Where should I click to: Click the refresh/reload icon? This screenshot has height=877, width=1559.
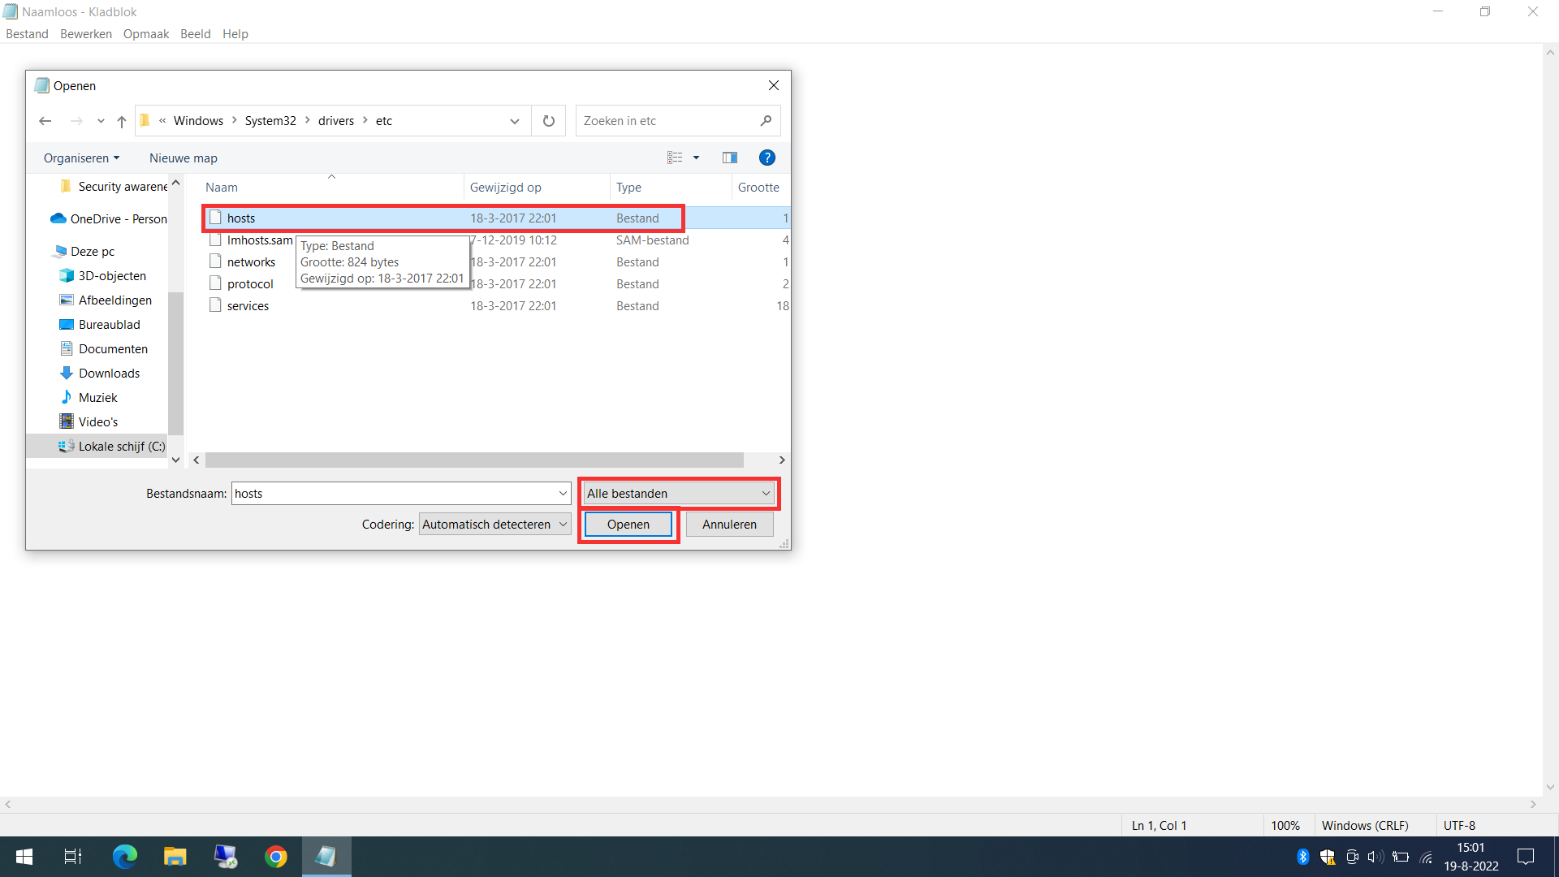coord(549,120)
